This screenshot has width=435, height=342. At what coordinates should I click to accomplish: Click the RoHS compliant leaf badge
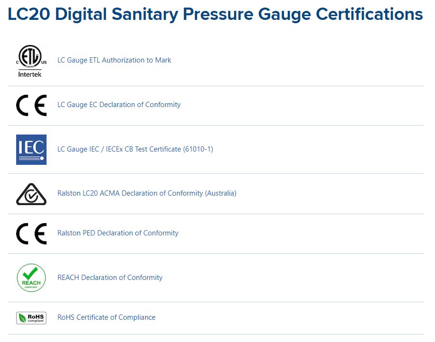tap(31, 318)
